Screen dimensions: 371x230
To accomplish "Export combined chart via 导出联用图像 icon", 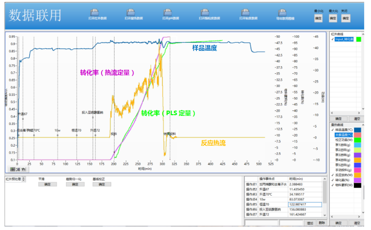I will click(285, 13).
